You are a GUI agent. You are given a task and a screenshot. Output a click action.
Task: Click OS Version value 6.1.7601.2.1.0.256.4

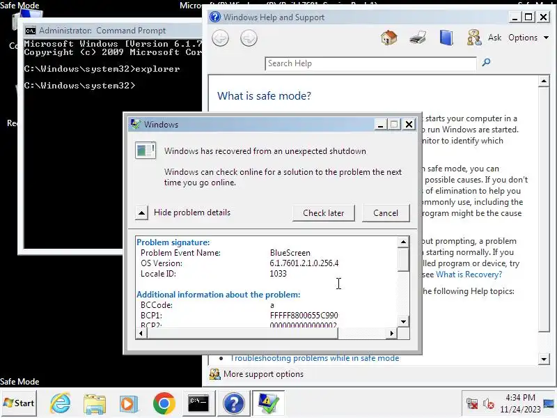click(304, 263)
